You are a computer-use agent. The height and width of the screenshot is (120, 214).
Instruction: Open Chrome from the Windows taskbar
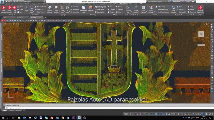coord(63,118)
